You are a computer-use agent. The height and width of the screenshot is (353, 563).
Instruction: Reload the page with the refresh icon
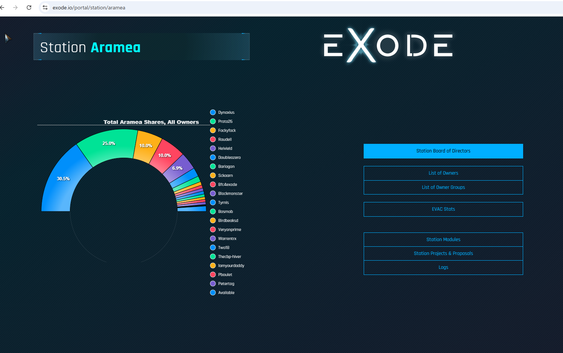pos(29,8)
